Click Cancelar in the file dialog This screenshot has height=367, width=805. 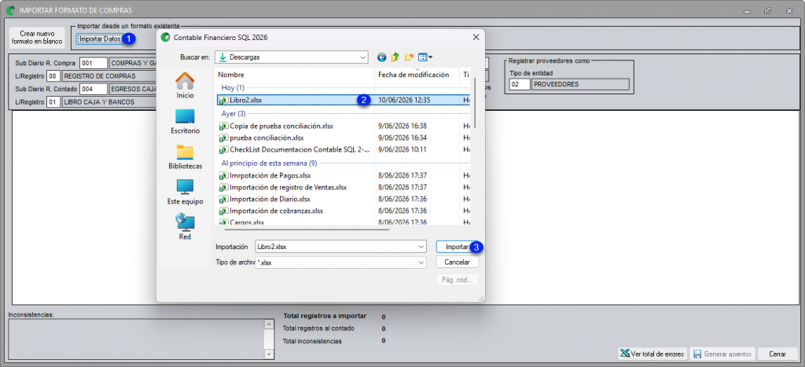click(x=457, y=262)
